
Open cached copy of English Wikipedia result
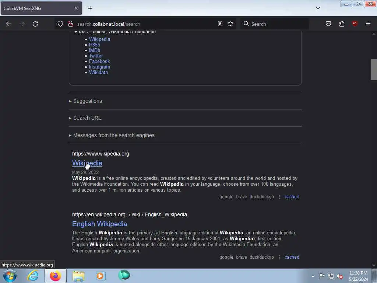(x=292, y=257)
